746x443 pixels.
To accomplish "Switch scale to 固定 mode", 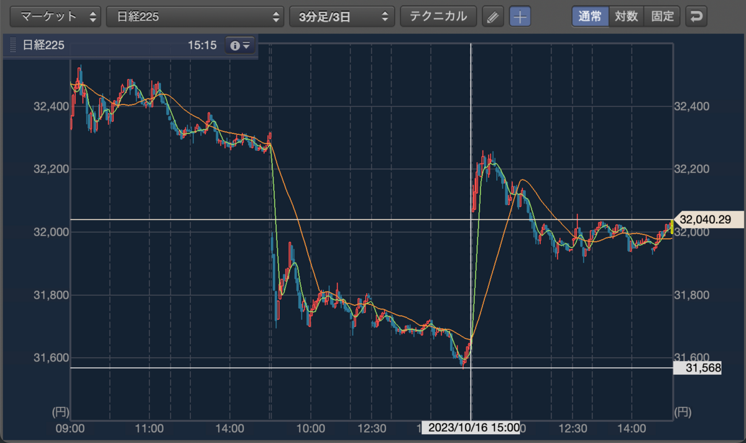I will 662,17.
